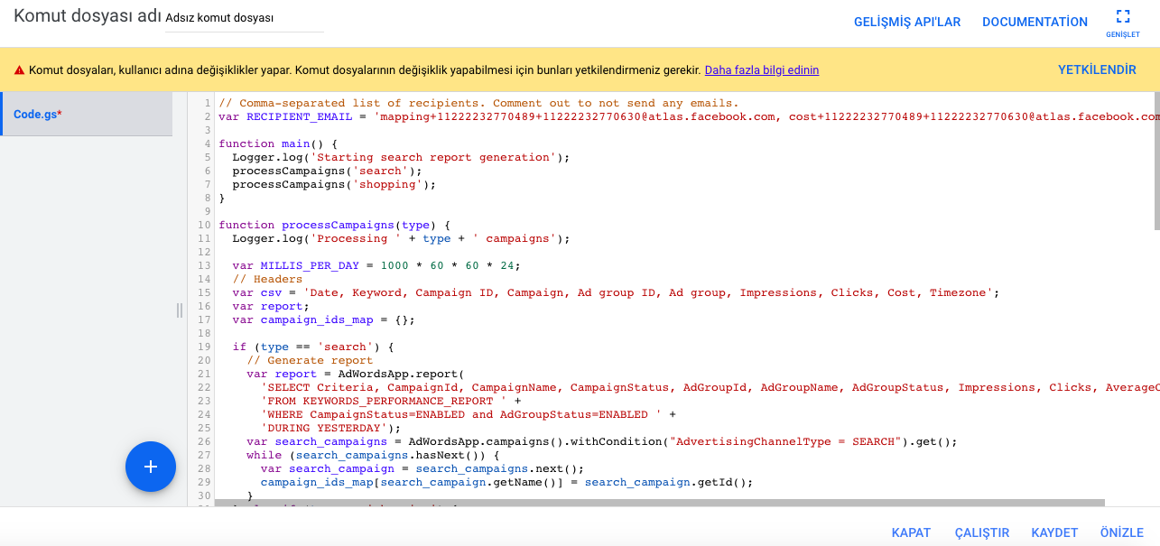Viewport: 1160px width, 546px height.
Task: Click the 'var report;' line
Action: (x=271, y=306)
